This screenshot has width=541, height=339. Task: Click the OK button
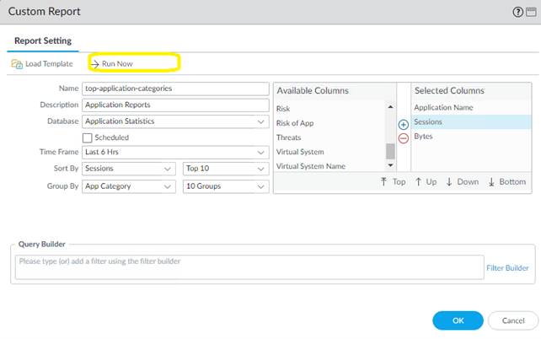point(457,320)
